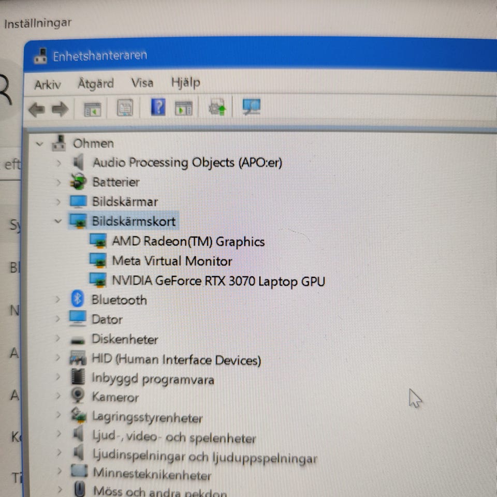Click Inställningar window title behind
This screenshot has height=497, width=497.
tap(38, 23)
